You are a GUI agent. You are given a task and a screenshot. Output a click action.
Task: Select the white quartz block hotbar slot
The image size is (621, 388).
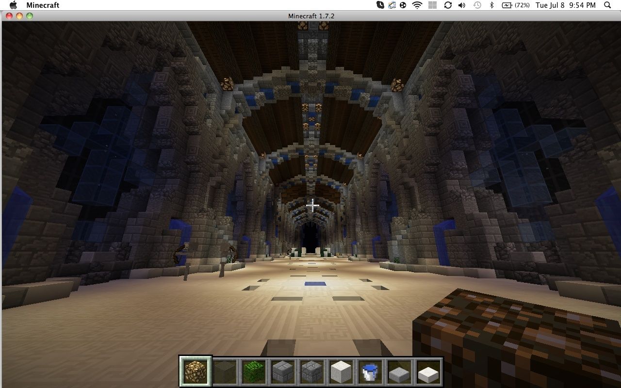tap(341, 372)
